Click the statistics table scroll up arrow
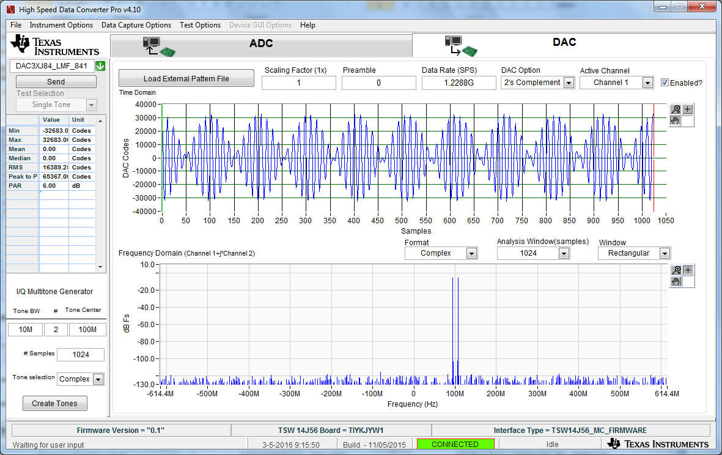Viewport: 722px width, 455px height. click(100, 120)
